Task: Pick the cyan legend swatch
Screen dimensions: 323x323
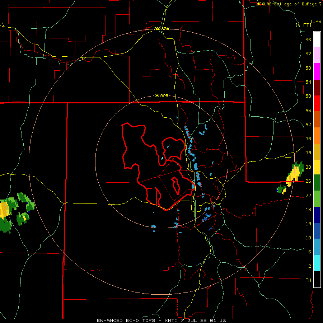Action: (317, 263)
